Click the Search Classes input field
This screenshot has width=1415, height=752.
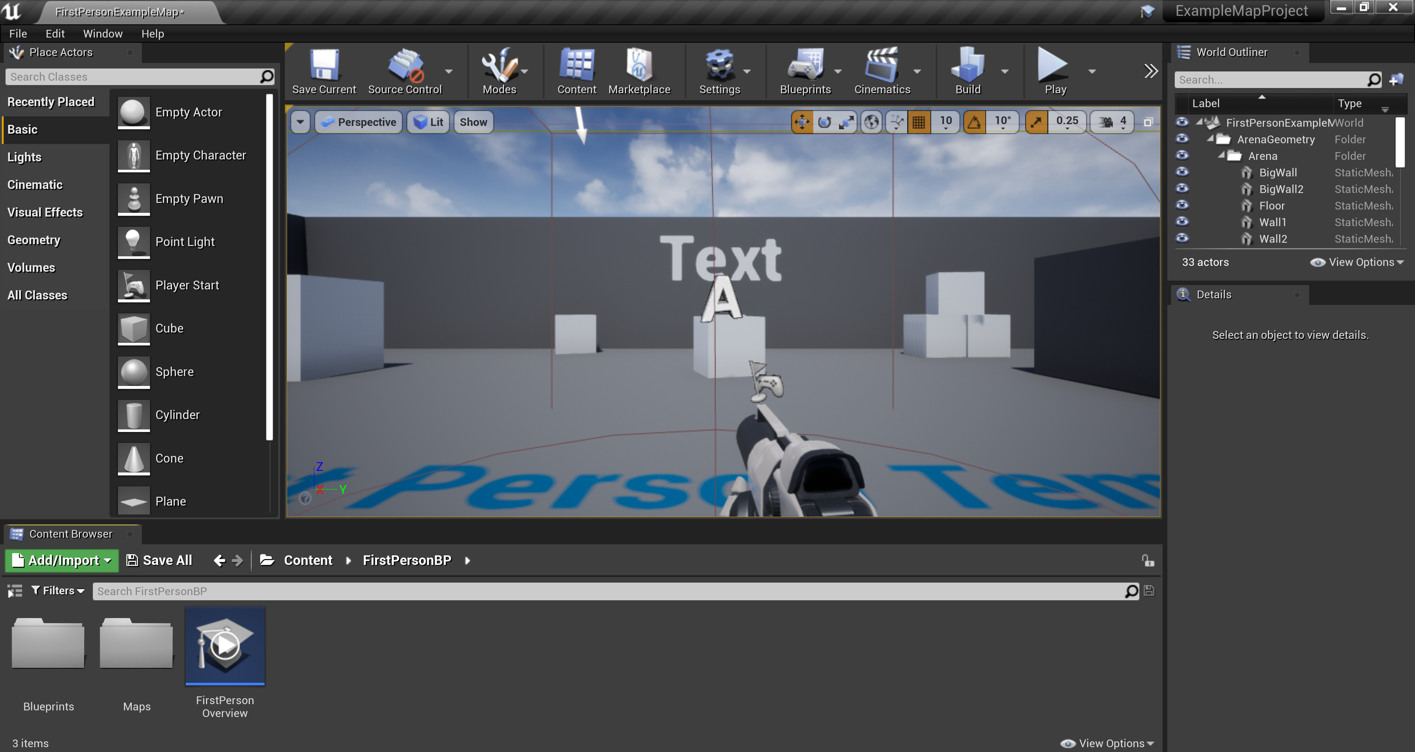coord(132,77)
